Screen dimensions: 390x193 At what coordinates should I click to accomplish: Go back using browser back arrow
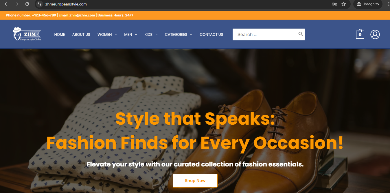(6, 4)
